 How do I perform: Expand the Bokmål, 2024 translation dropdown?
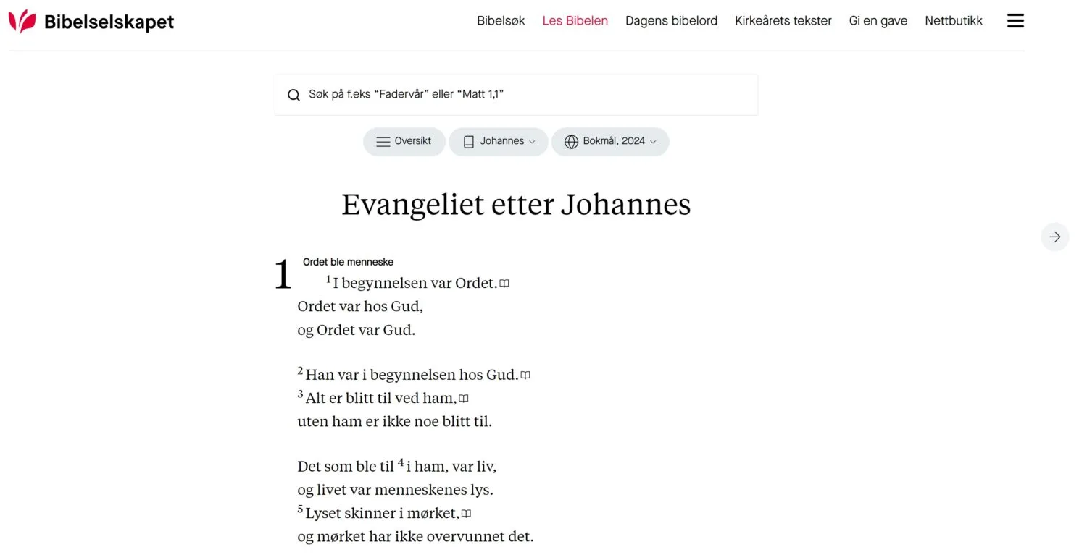[x=610, y=142]
